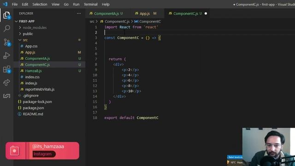Click the 'return (' code line
Viewport: 295px width, 166px height.
click(117, 59)
